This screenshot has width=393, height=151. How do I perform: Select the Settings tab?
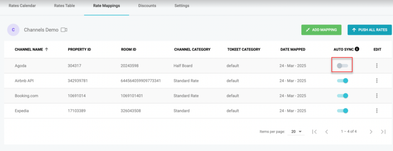[x=182, y=6]
